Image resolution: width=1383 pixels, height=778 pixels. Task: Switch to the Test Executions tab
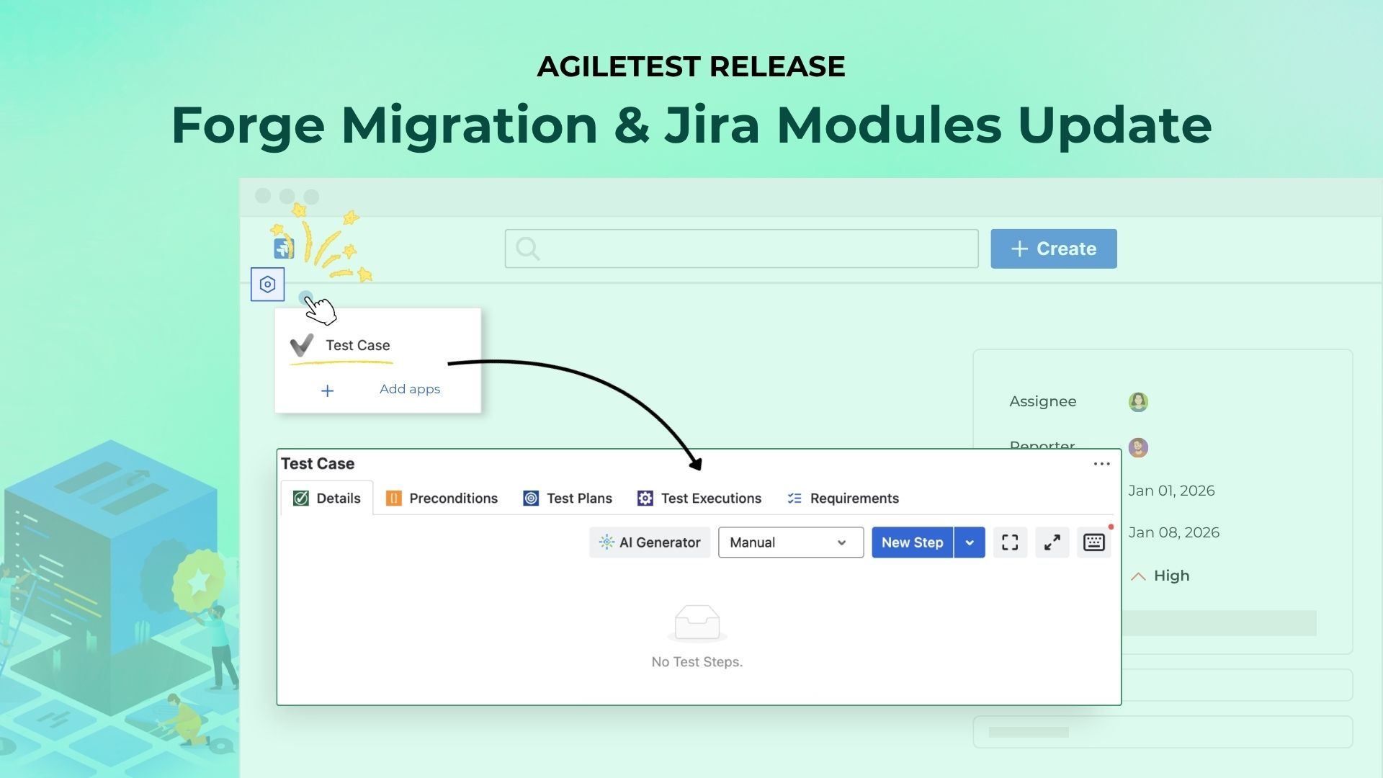tap(699, 498)
